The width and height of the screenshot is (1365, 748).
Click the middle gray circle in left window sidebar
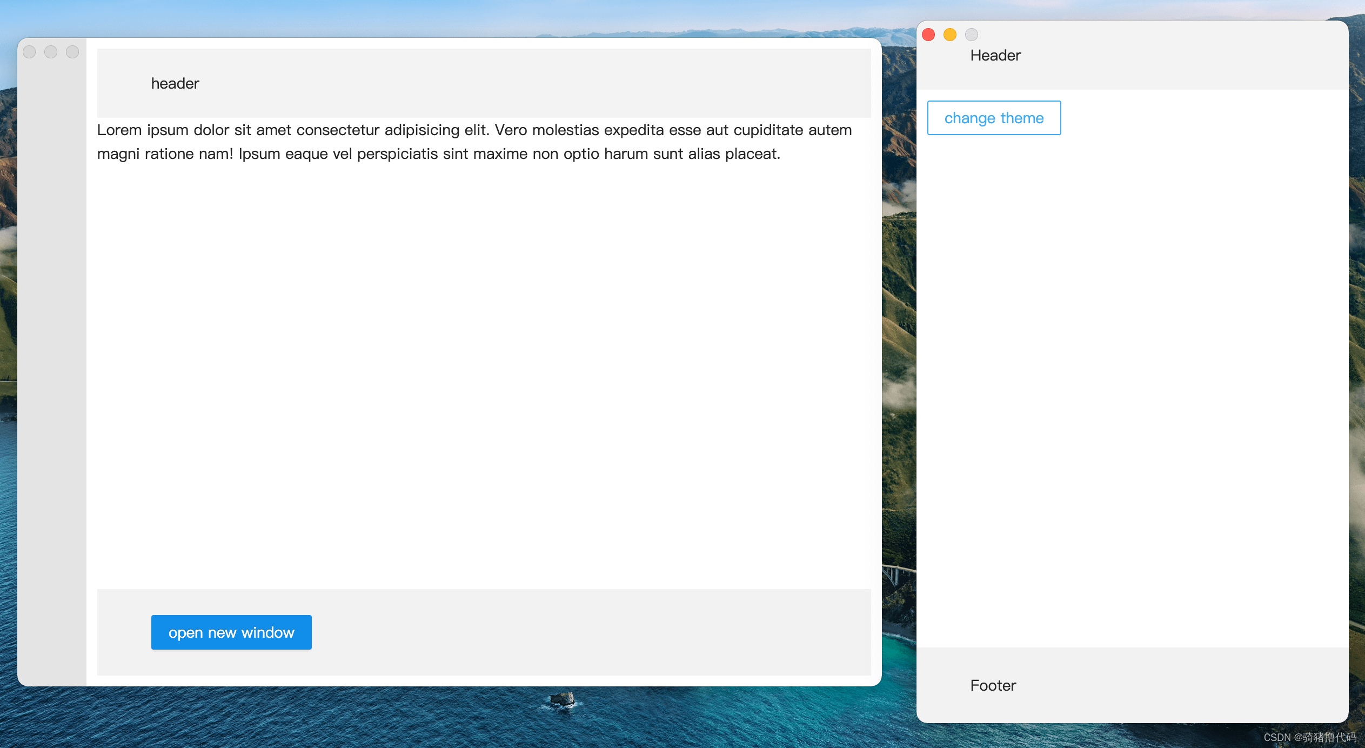[51, 52]
